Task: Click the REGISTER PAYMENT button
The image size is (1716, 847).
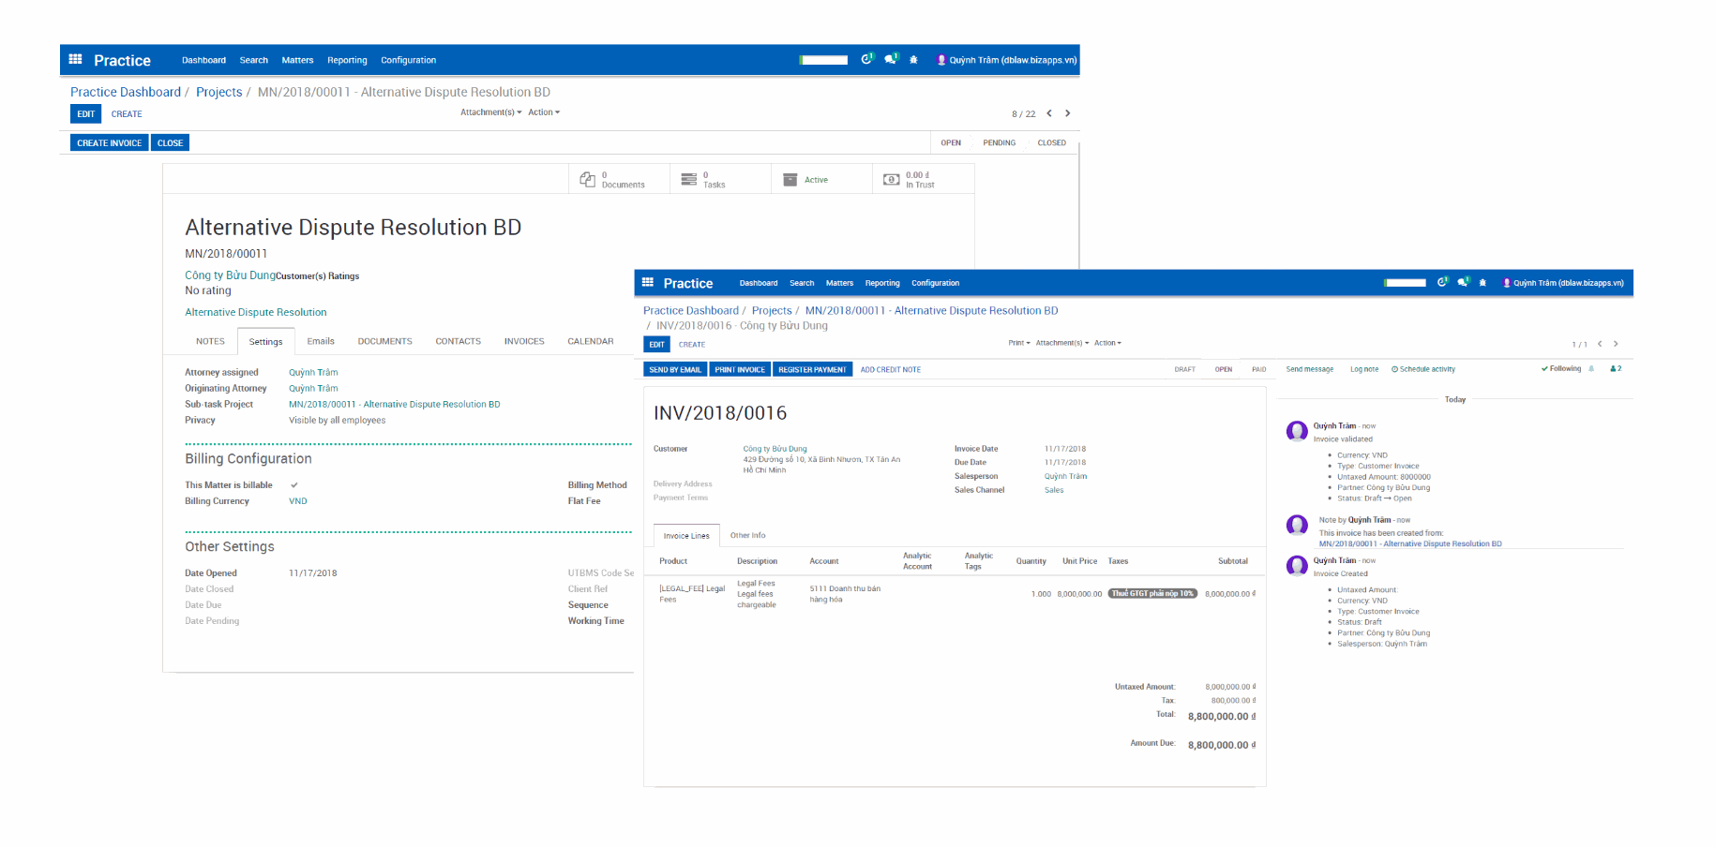Action: [812, 369]
